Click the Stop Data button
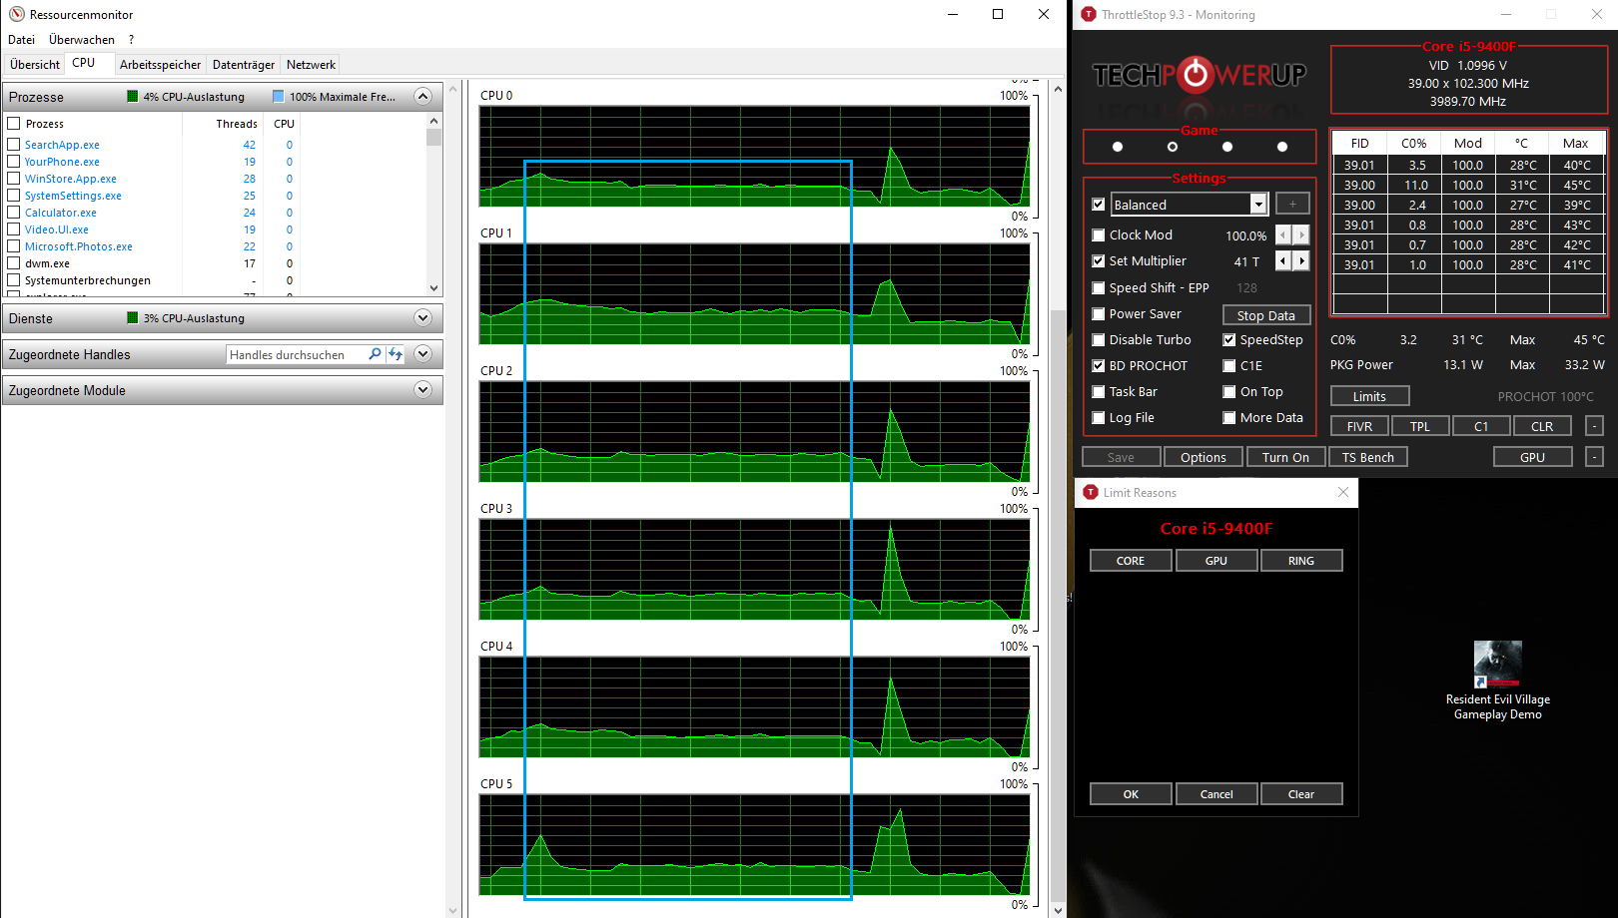The width and height of the screenshot is (1618, 918). tap(1265, 315)
